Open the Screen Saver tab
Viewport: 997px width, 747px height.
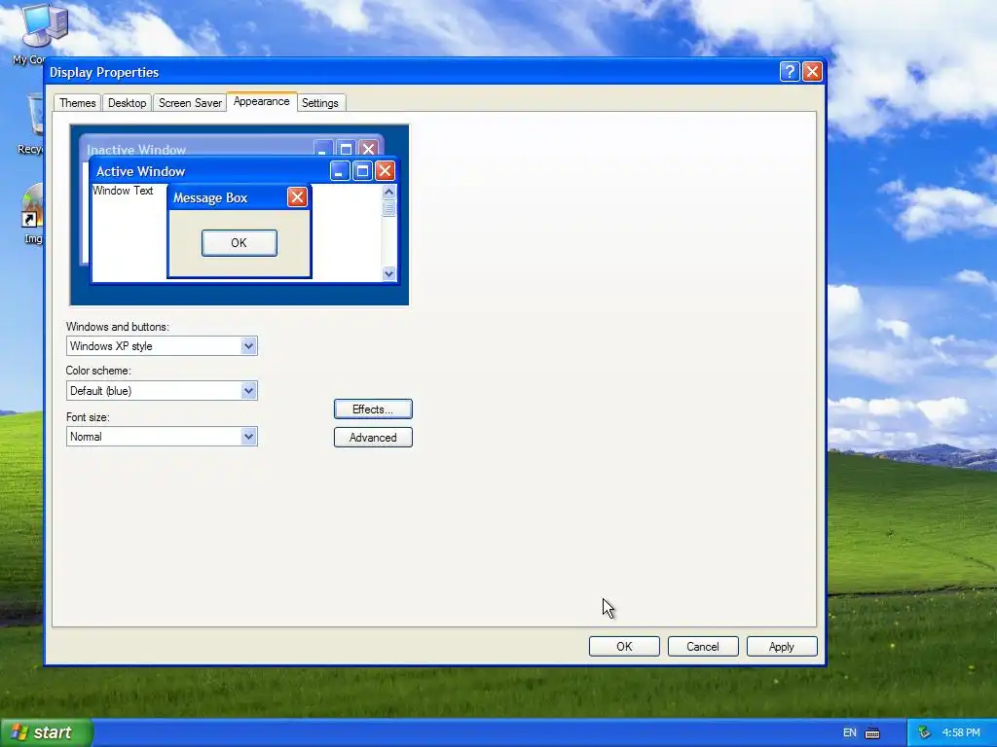pyautogui.click(x=190, y=103)
